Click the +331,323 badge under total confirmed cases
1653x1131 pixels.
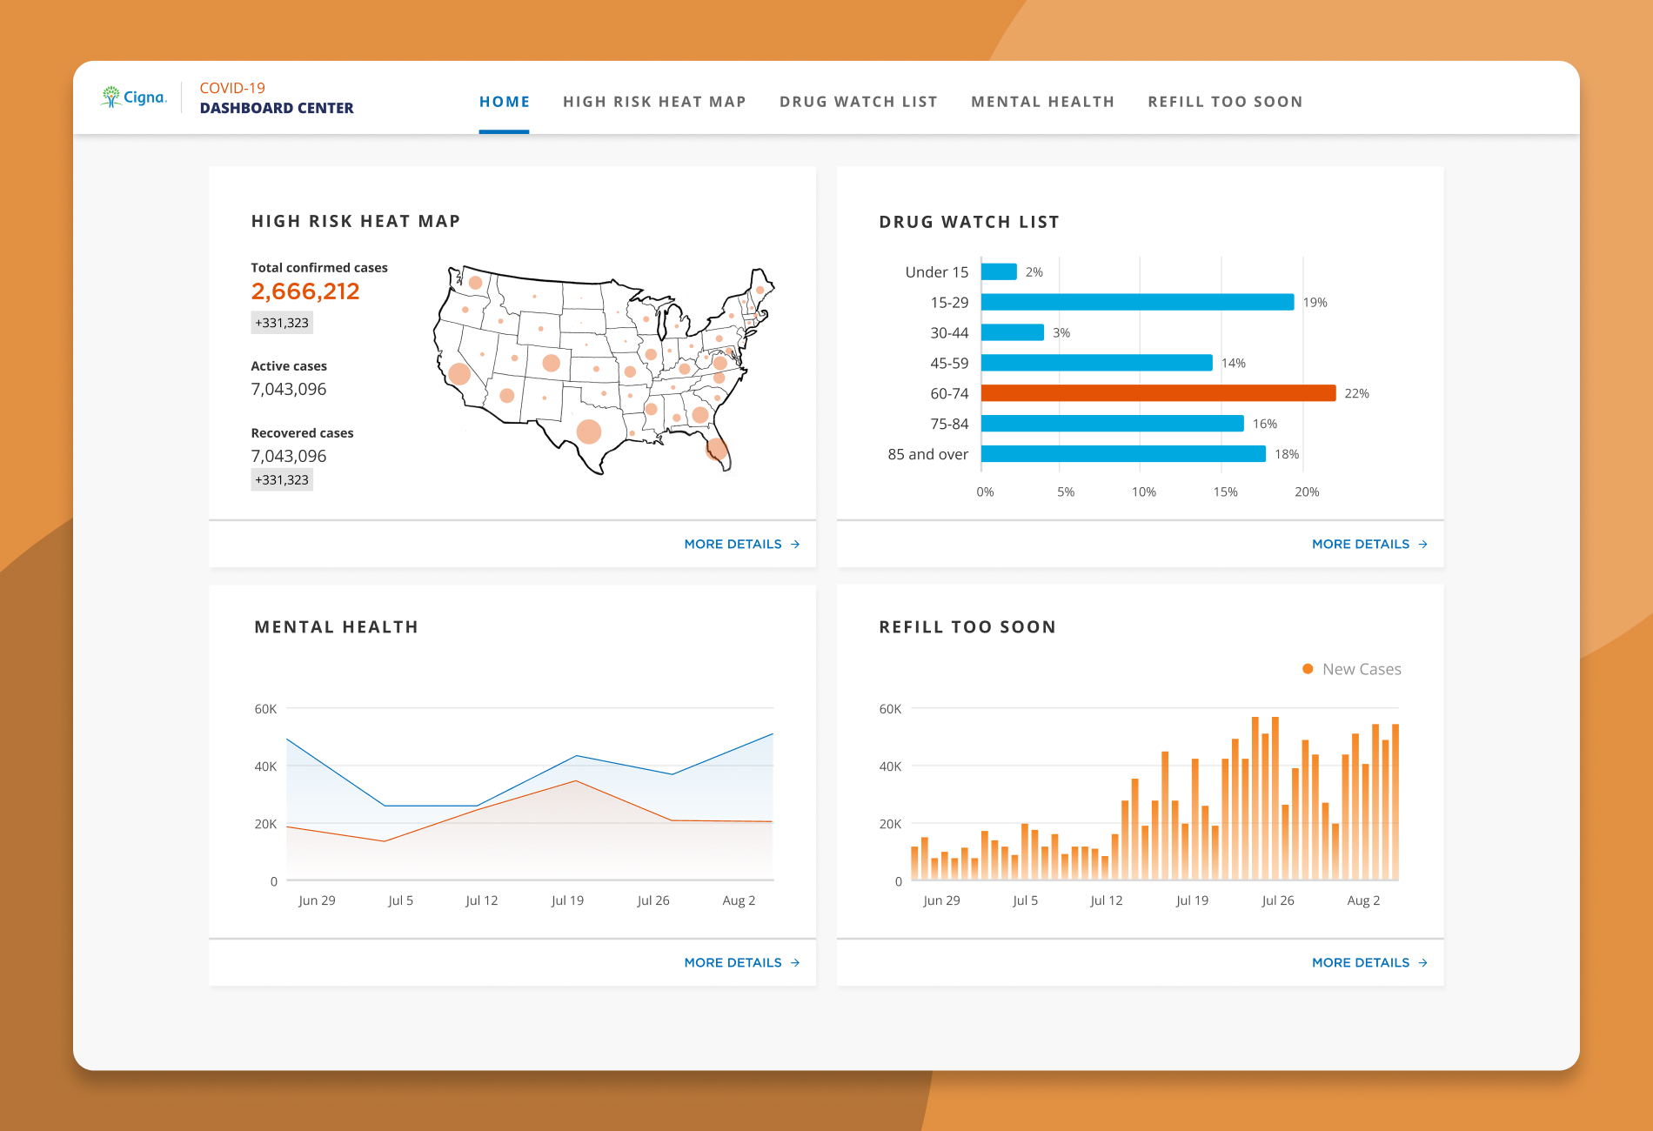coord(282,323)
